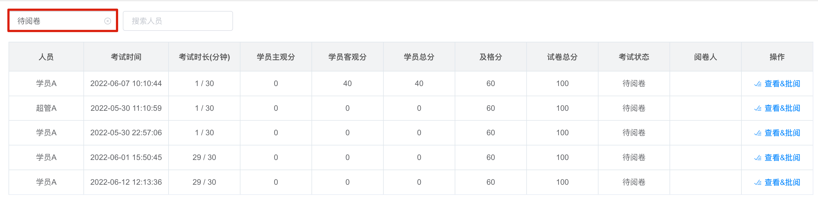Click the 学员总分 column header
The height and width of the screenshot is (199, 818).
click(x=419, y=57)
